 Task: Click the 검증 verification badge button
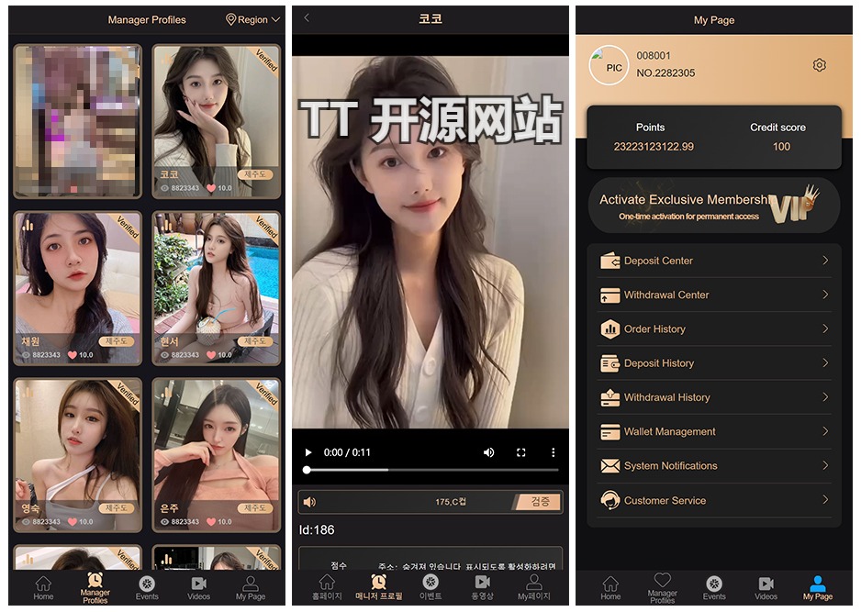point(539,502)
